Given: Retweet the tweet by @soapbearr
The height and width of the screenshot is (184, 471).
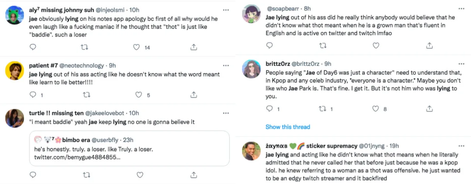Looking at the screenshot, I should point(323,46).
